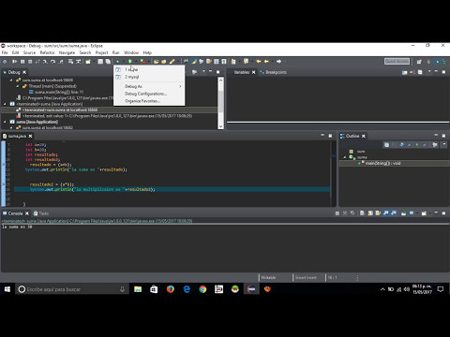Open the Variables view menu dropdown triangle
The height and width of the screenshot is (337, 450).
[429, 72]
